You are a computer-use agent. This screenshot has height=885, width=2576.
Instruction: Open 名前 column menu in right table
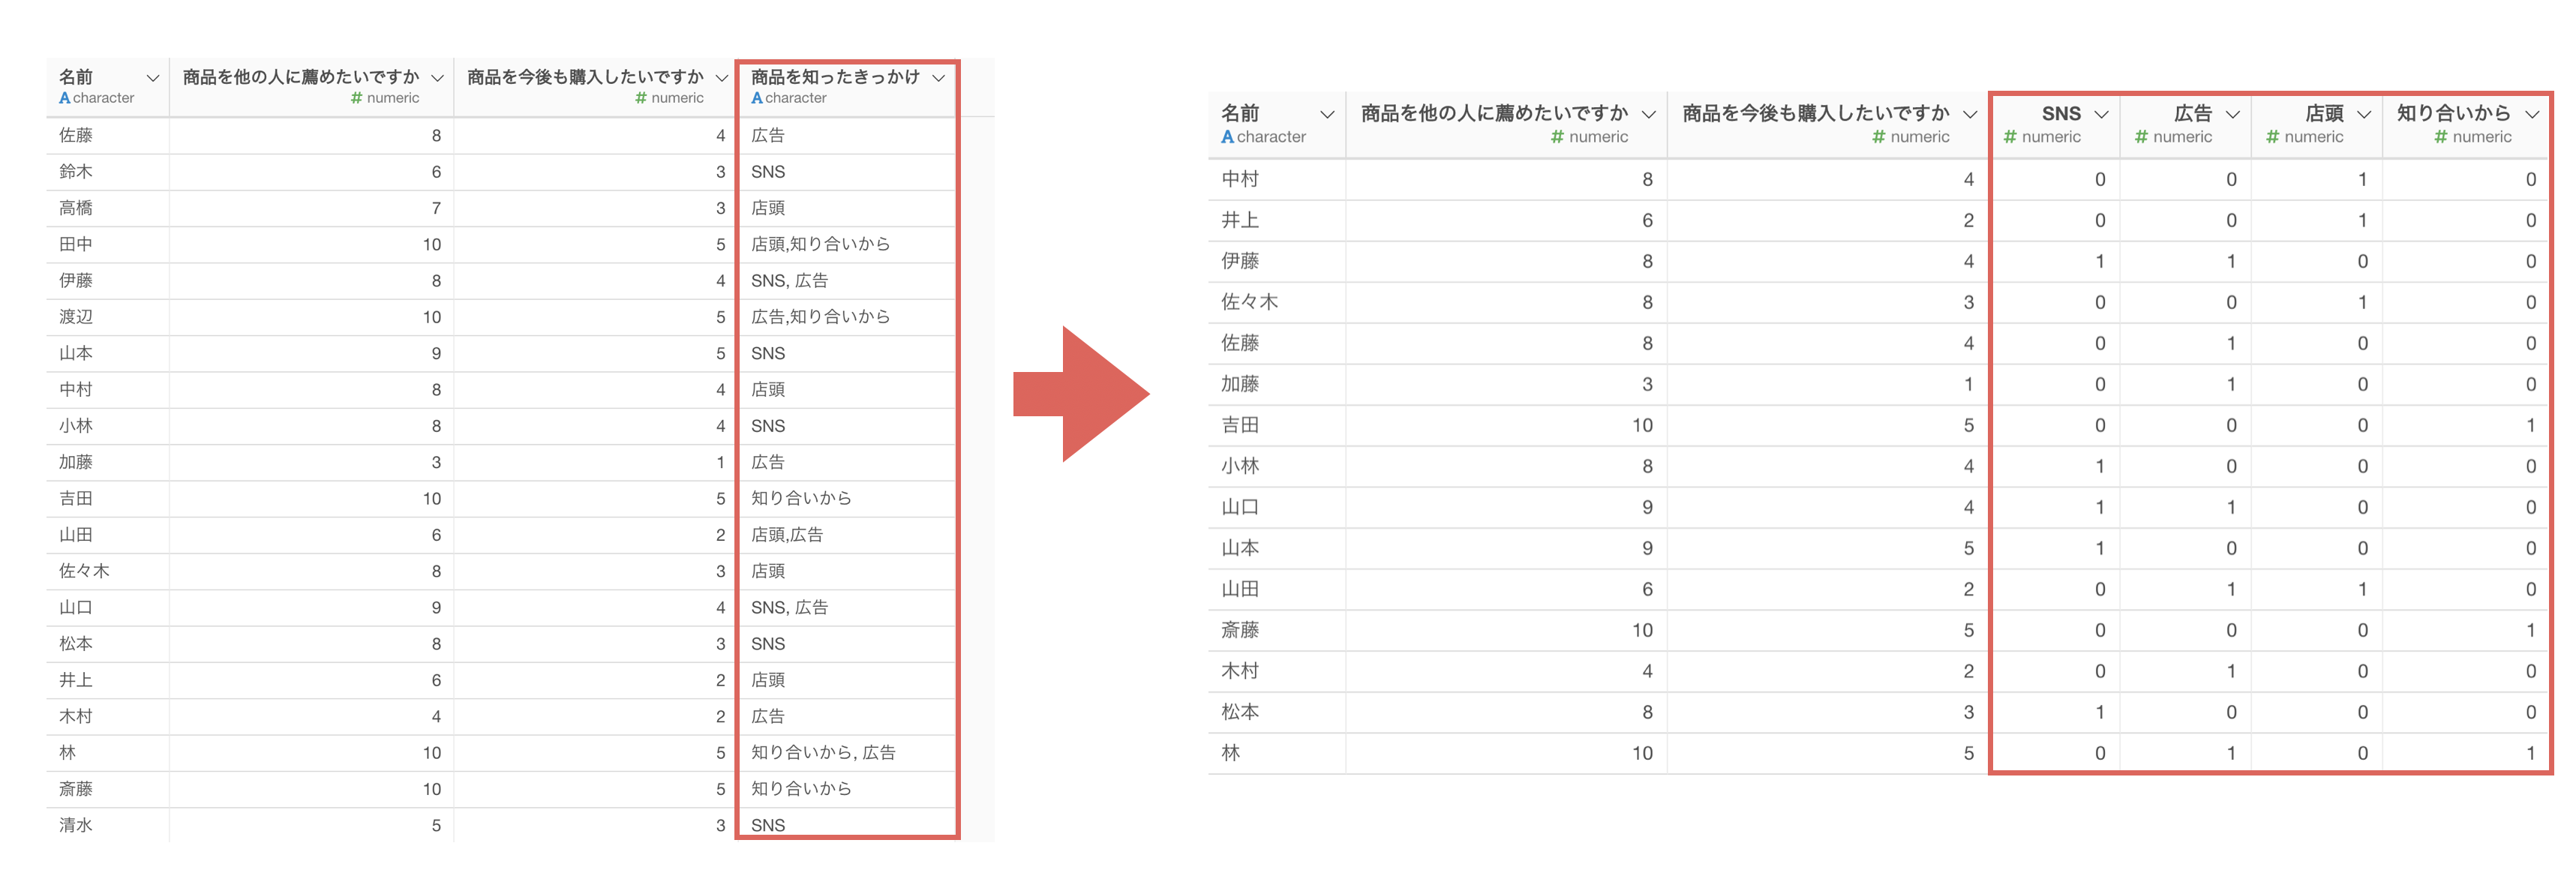pyautogui.click(x=1327, y=114)
